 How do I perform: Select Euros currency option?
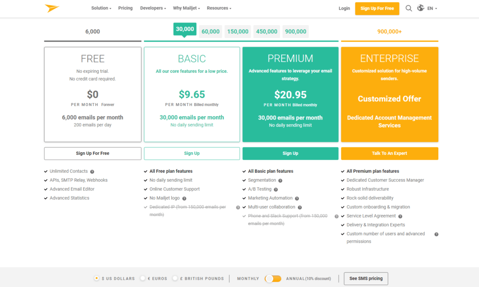(x=143, y=278)
